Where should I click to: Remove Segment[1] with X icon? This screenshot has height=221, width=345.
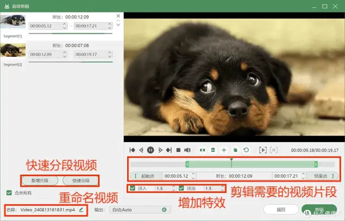coord(118,16)
